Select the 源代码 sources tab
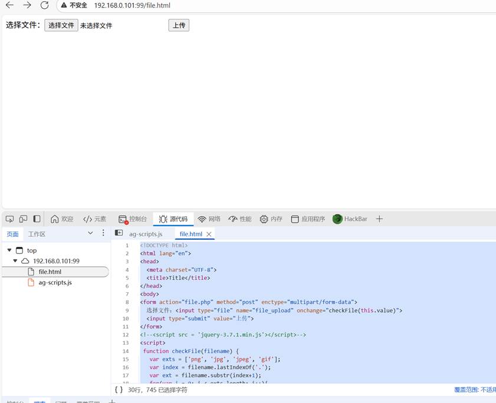Viewport: 496px width, 403px height. [173, 219]
